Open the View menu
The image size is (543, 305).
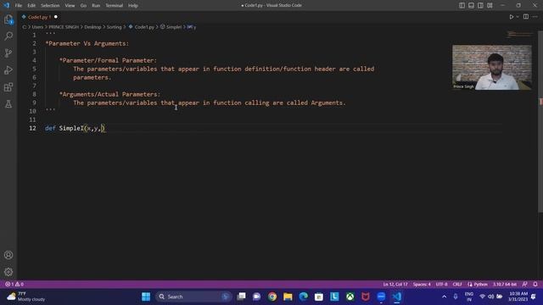pos(70,6)
